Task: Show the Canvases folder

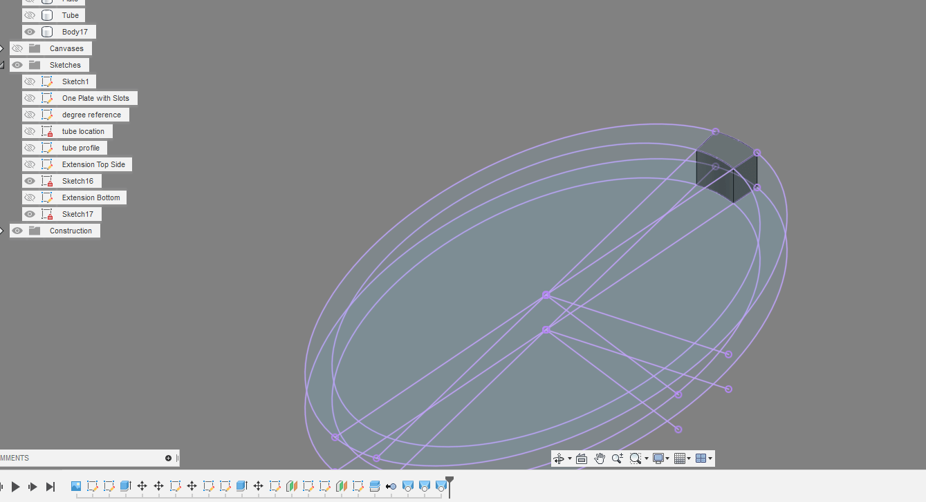Action: [17, 48]
